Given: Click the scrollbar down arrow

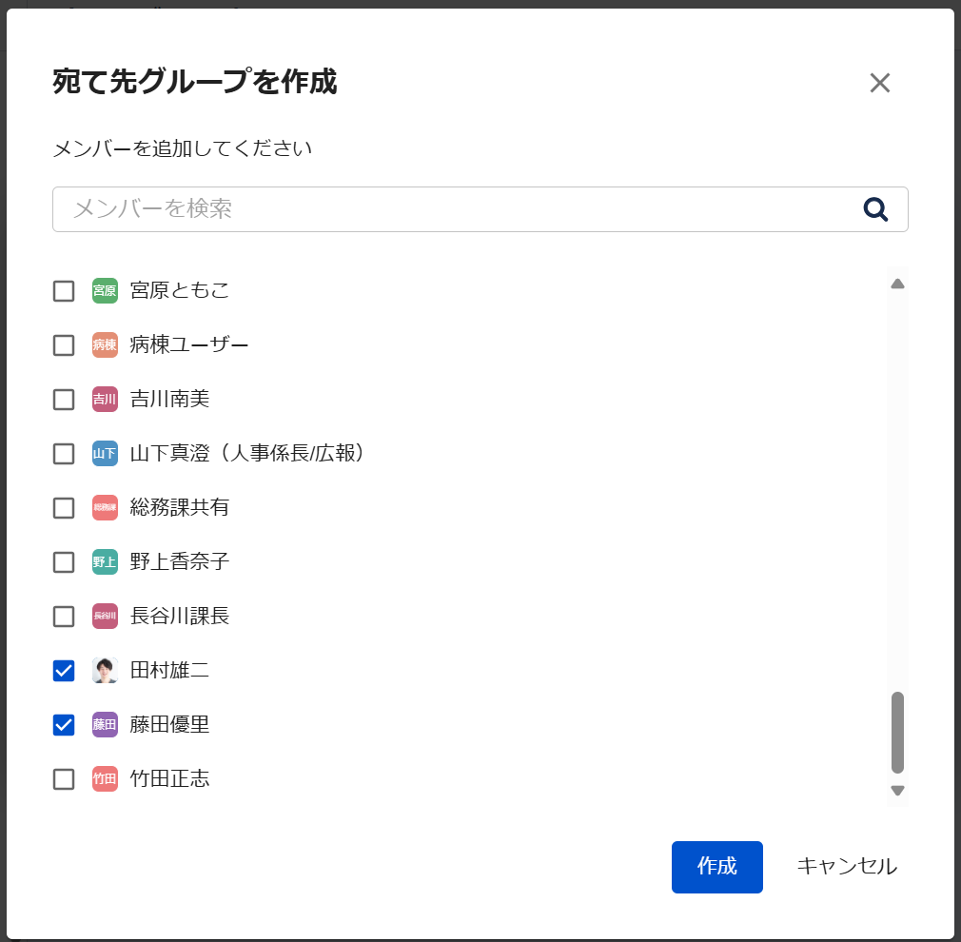Looking at the screenshot, I should (897, 791).
